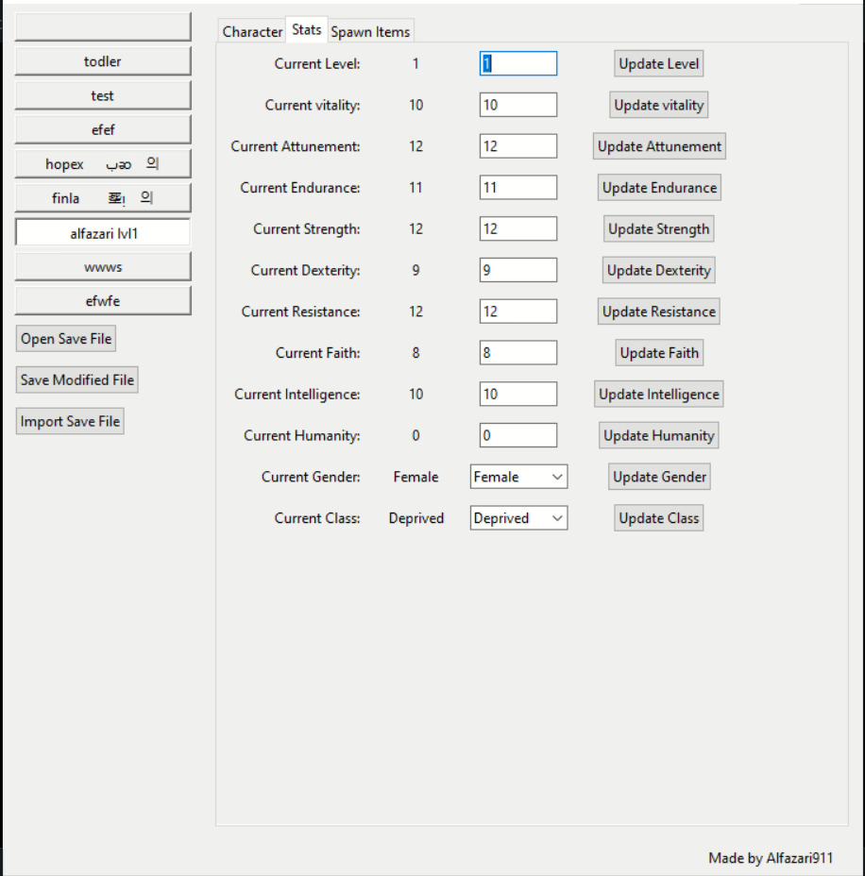The image size is (865, 876).
Task: Open the Gender dropdown
Action: 518,477
